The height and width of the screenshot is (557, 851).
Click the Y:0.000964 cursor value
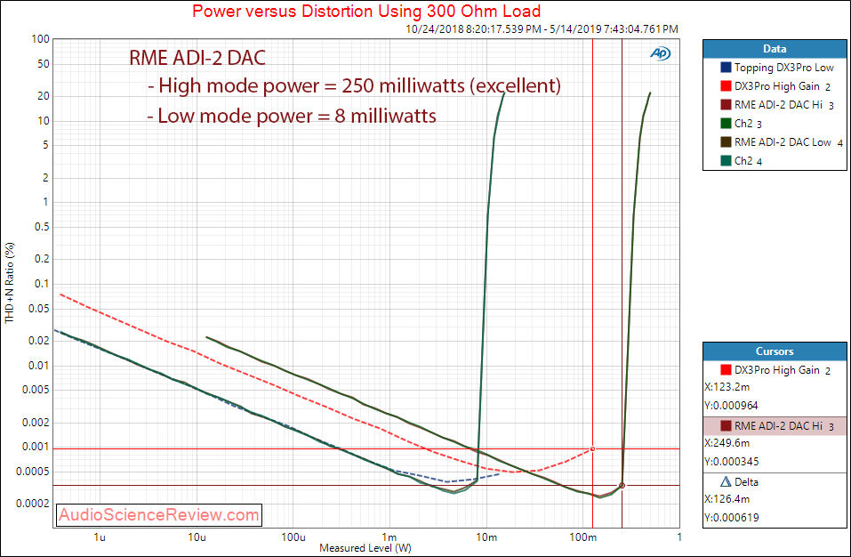(x=732, y=406)
